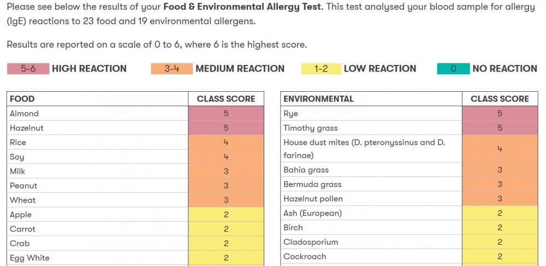Screen dimensions: 546x266
Task: Select the Rice food row
Action: 135,143
